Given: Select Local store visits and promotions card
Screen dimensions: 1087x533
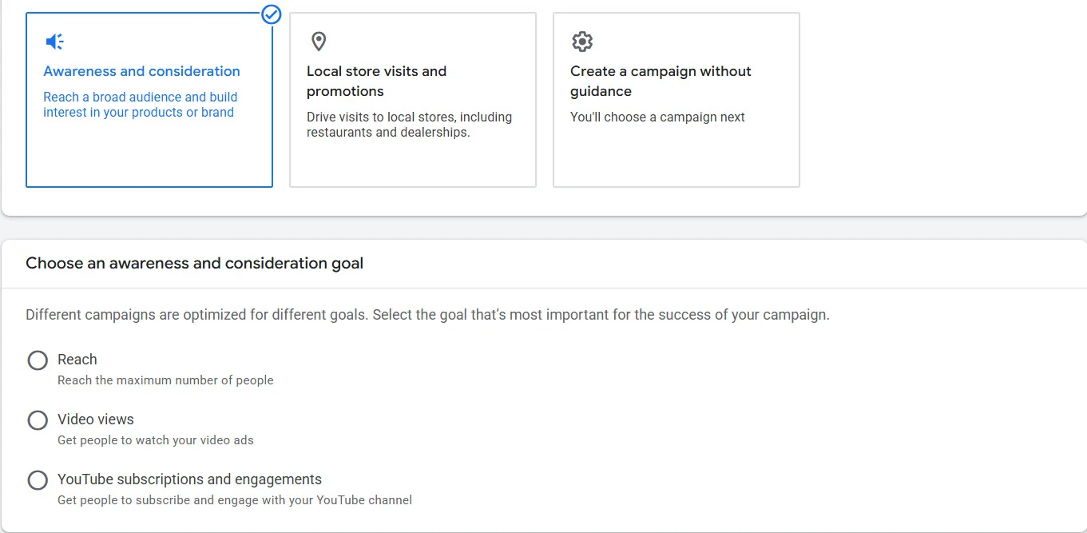Looking at the screenshot, I should [412, 99].
